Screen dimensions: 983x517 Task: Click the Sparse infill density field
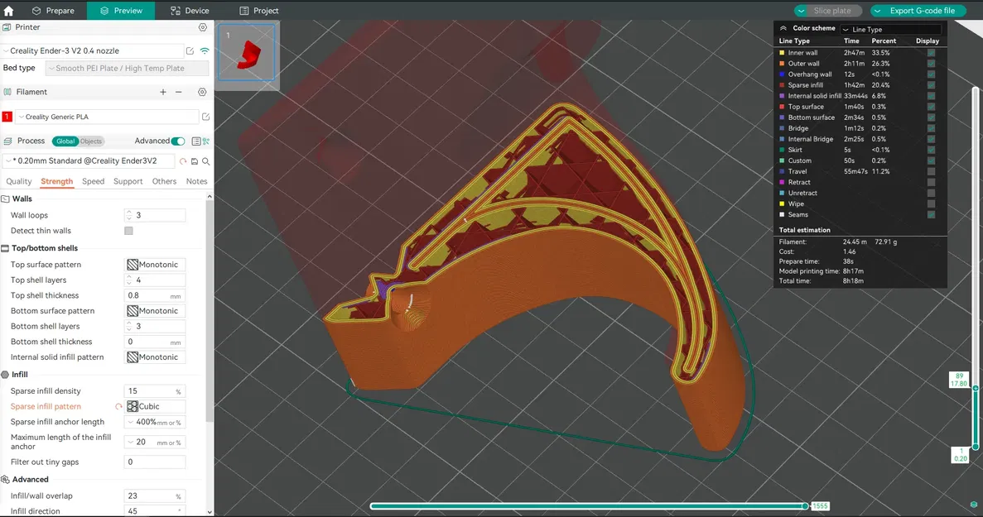coord(155,391)
